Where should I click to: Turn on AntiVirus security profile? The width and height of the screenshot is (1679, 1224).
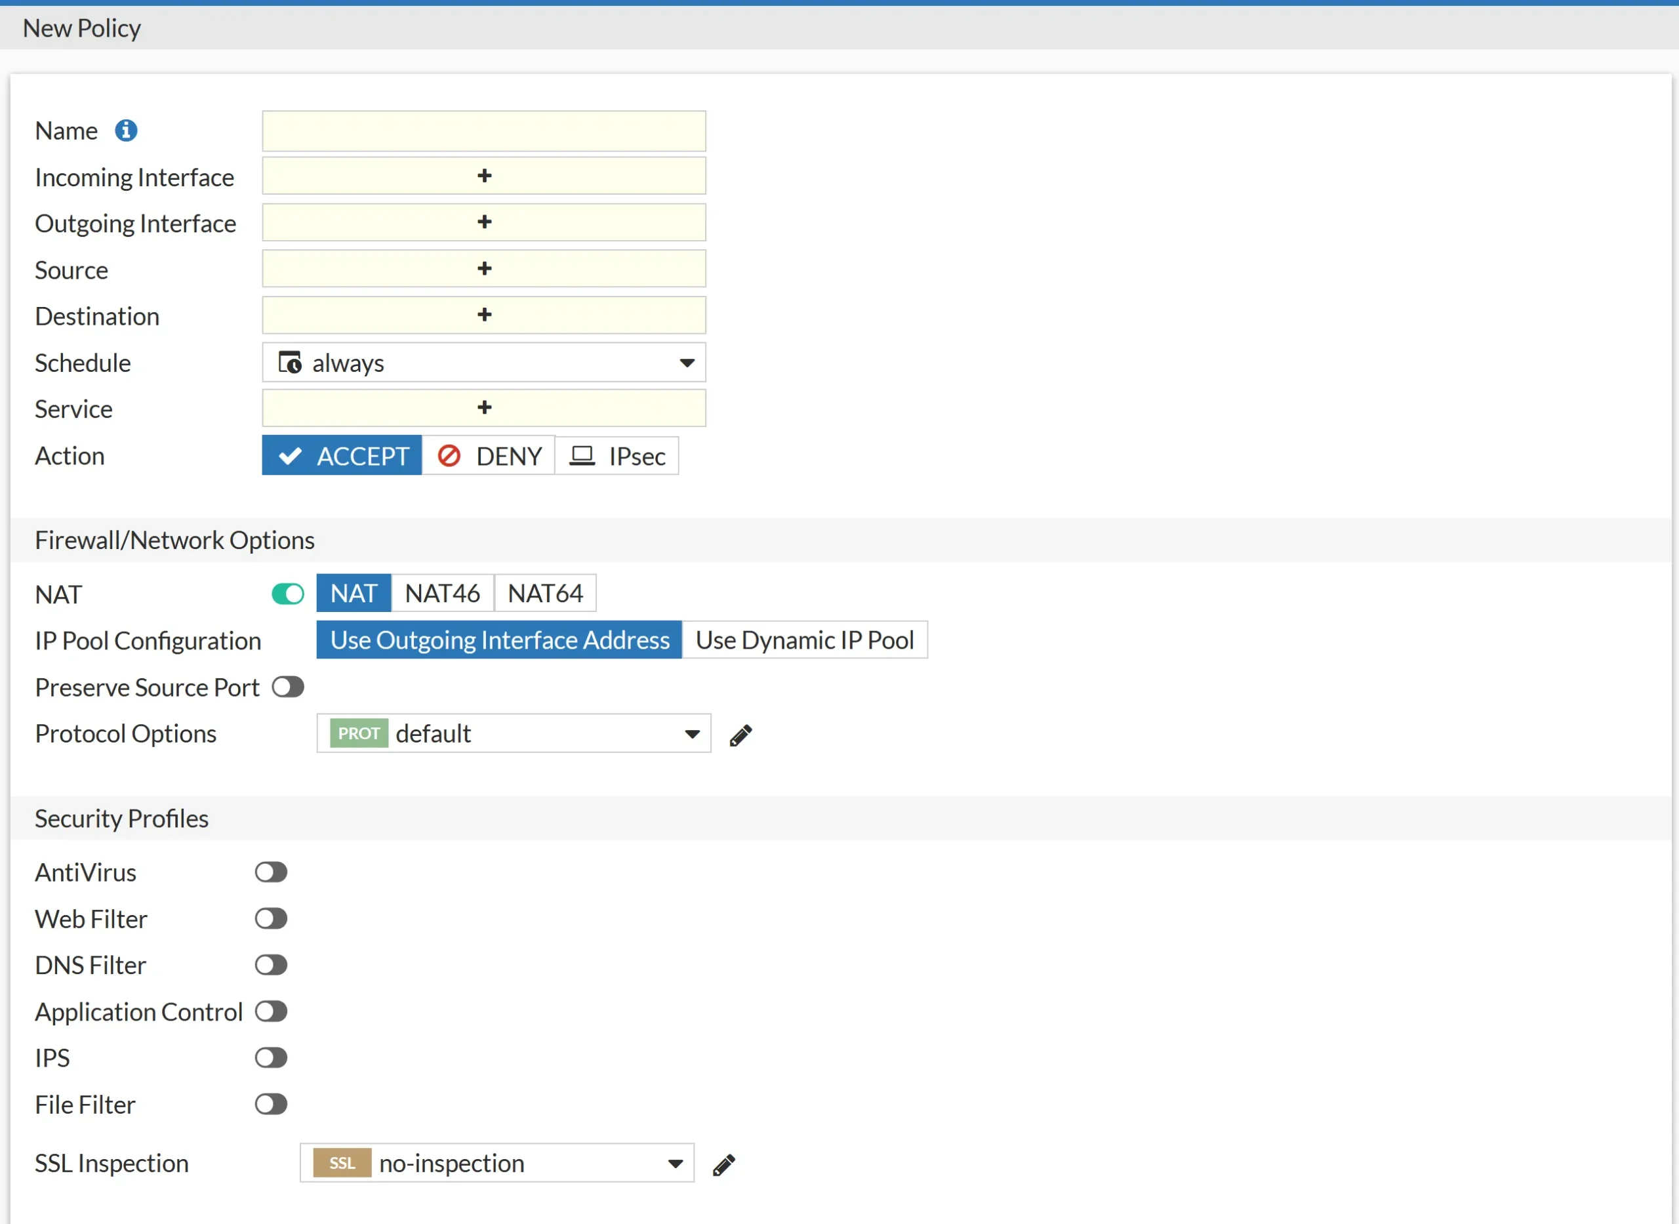(x=271, y=872)
